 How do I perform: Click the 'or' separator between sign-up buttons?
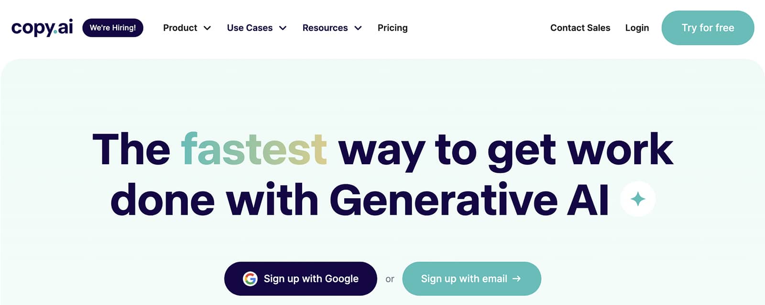pyautogui.click(x=390, y=279)
